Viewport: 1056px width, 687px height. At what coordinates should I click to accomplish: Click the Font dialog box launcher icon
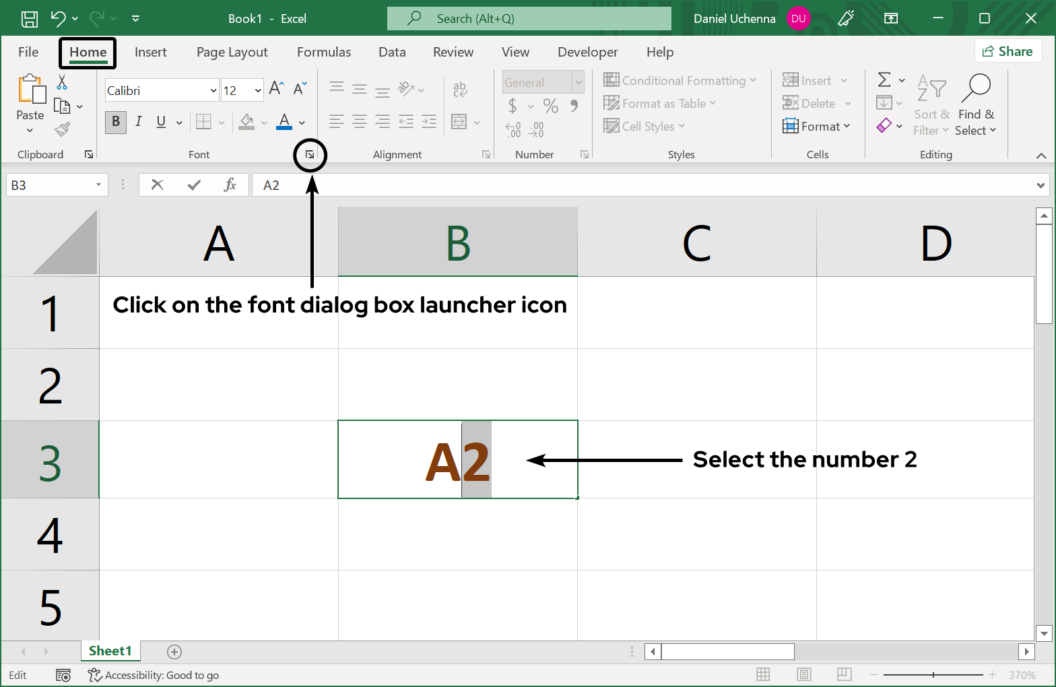310,155
